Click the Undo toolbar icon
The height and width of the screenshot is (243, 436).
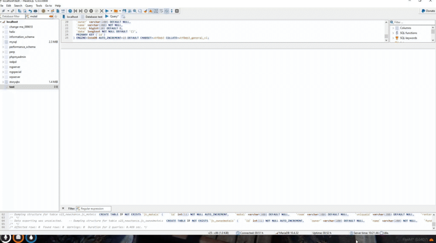[x=30, y=11]
